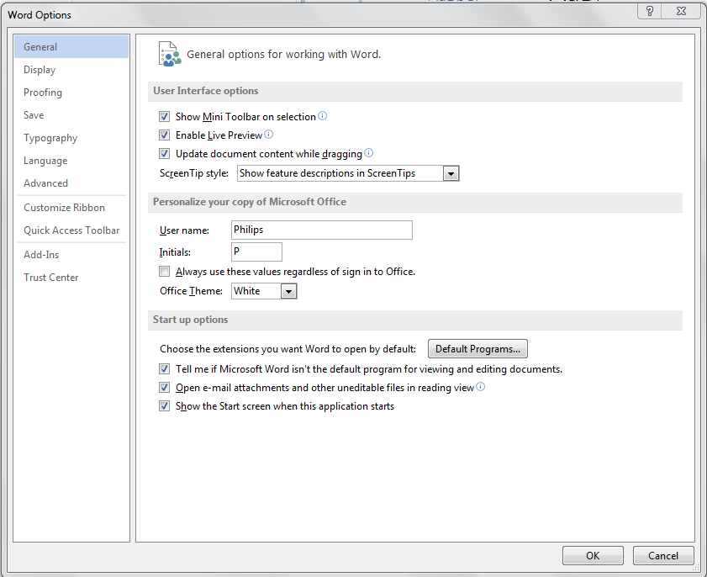707x577 pixels.
Task: Click info icon after Update document content
Action: coord(368,153)
